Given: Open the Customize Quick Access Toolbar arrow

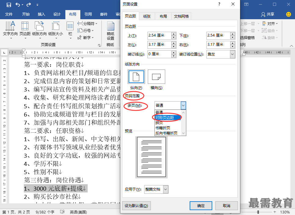Looking at the screenshot, I should point(38,5).
